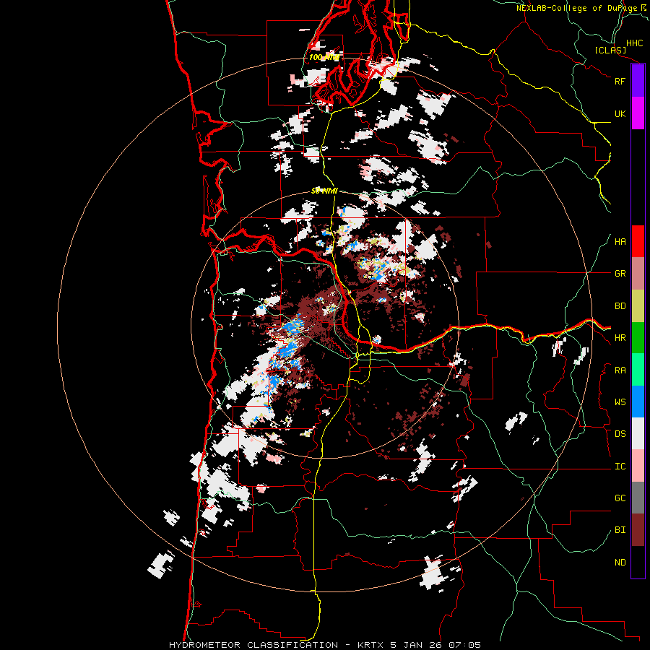Click the [CLAS] units label
Viewport: 650px width, 650px height.
pos(610,51)
